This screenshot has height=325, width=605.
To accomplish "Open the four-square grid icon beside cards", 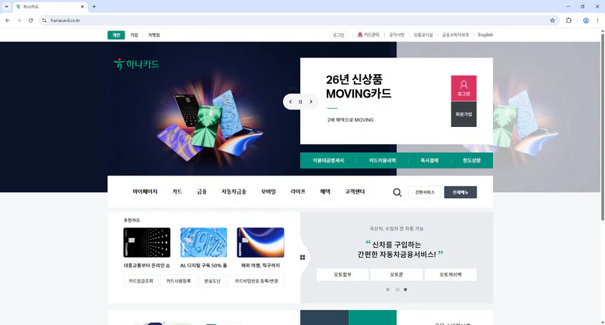I will 302,257.
